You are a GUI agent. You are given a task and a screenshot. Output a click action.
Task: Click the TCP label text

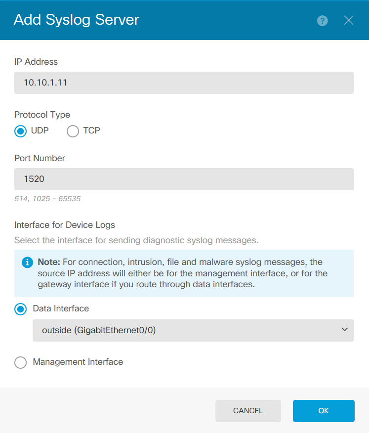92,131
